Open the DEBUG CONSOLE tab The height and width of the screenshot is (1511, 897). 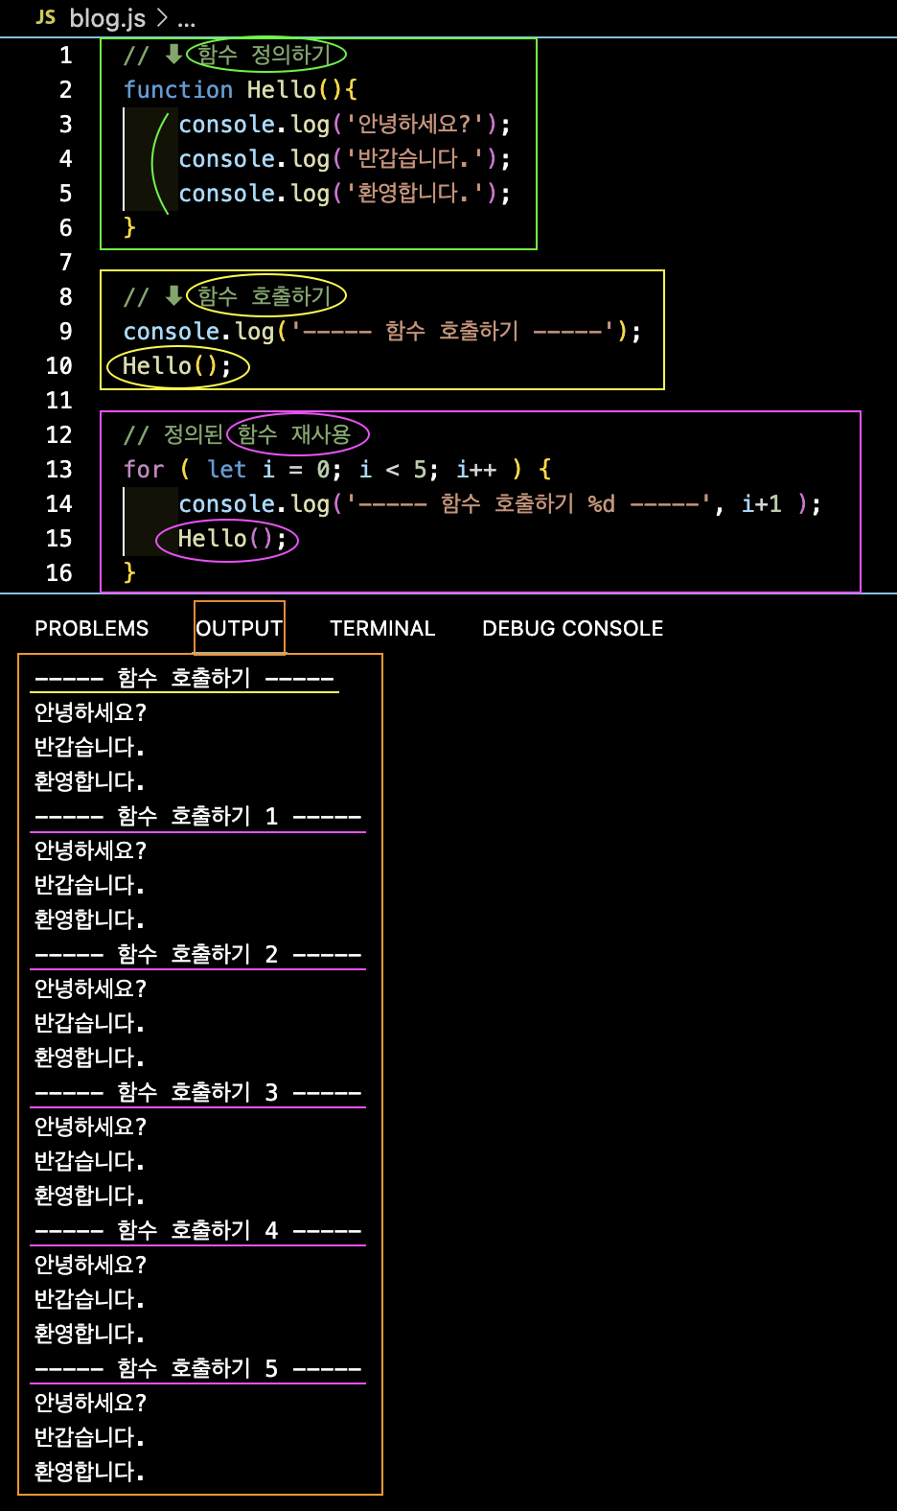click(x=573, y=628)
